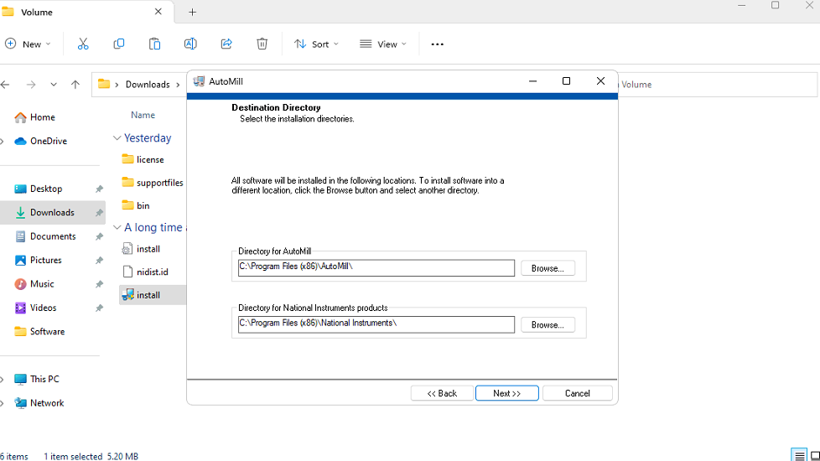The width and height of the screenshot is (820, 461).
Task: Click the pin icon beside Documents
Action: click(x=99, y=236)
